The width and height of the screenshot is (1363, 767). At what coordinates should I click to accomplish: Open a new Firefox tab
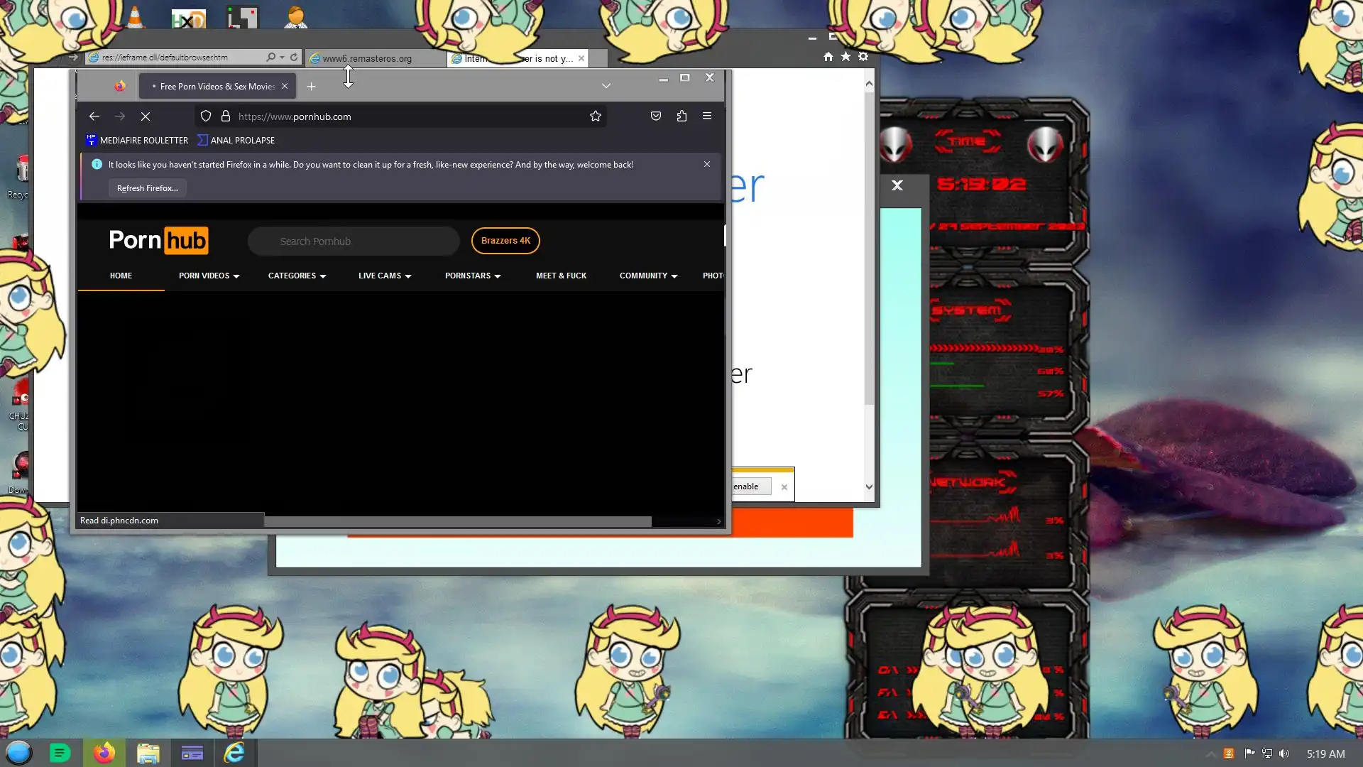[x=311, y=87]
